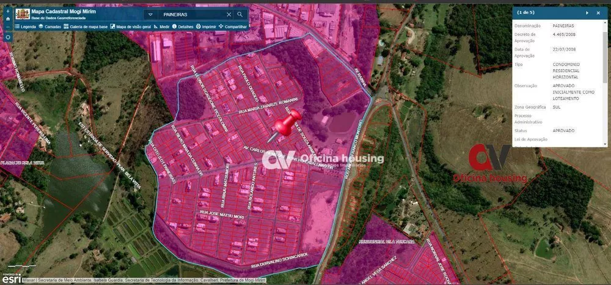Screen dimensions: 611x285
Task: Go to next feature in popup
Action: [587, 12]
